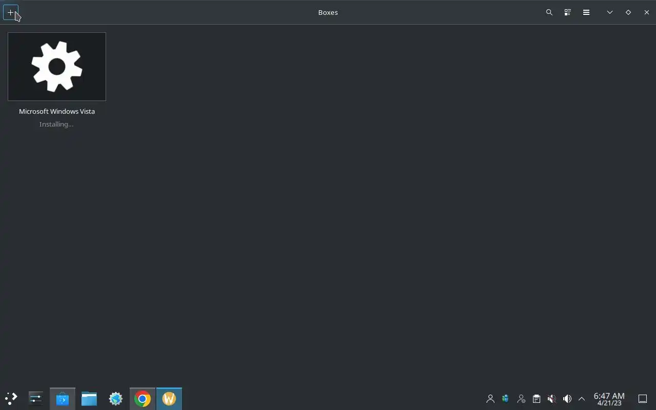Open the blue-green people tray icon

point(506,399)
